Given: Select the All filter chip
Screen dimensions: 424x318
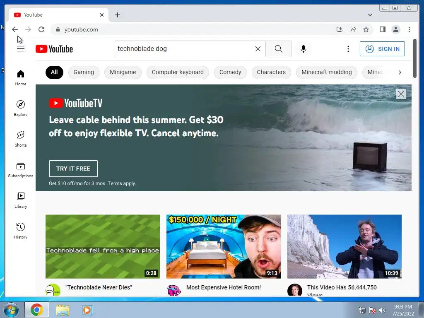Looking at the screenshot, I should click(54, 72).
